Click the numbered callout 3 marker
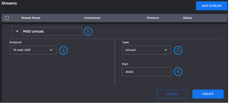This screenshot has height=108, width=233. pyautogui.click(x=178, y=50)
